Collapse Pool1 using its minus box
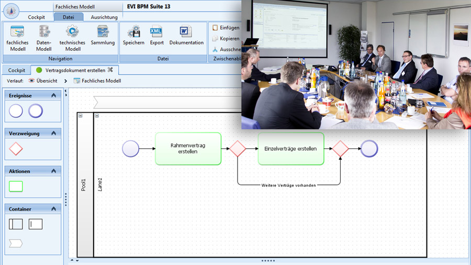This screenshot has height=265, width=471. coord(81,116)
